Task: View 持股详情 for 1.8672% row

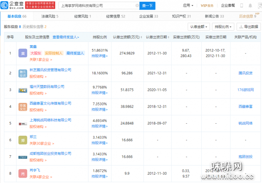Action: (99, 176)
